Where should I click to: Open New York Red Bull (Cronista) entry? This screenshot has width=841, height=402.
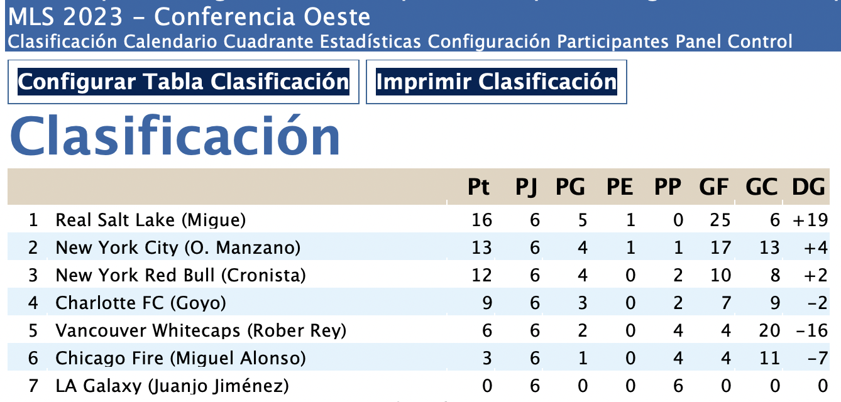(180, 275)
